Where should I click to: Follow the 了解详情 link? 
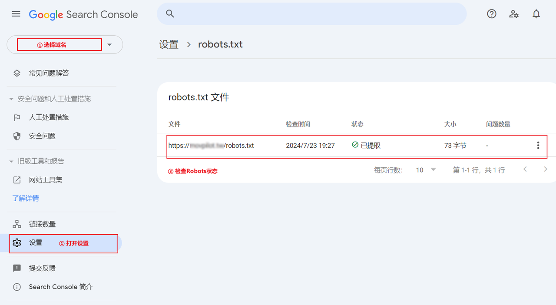click(x=26, y=198)
